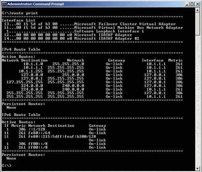
Task: Click the 'Interface List' heading
Action: [x=19, y=20]
